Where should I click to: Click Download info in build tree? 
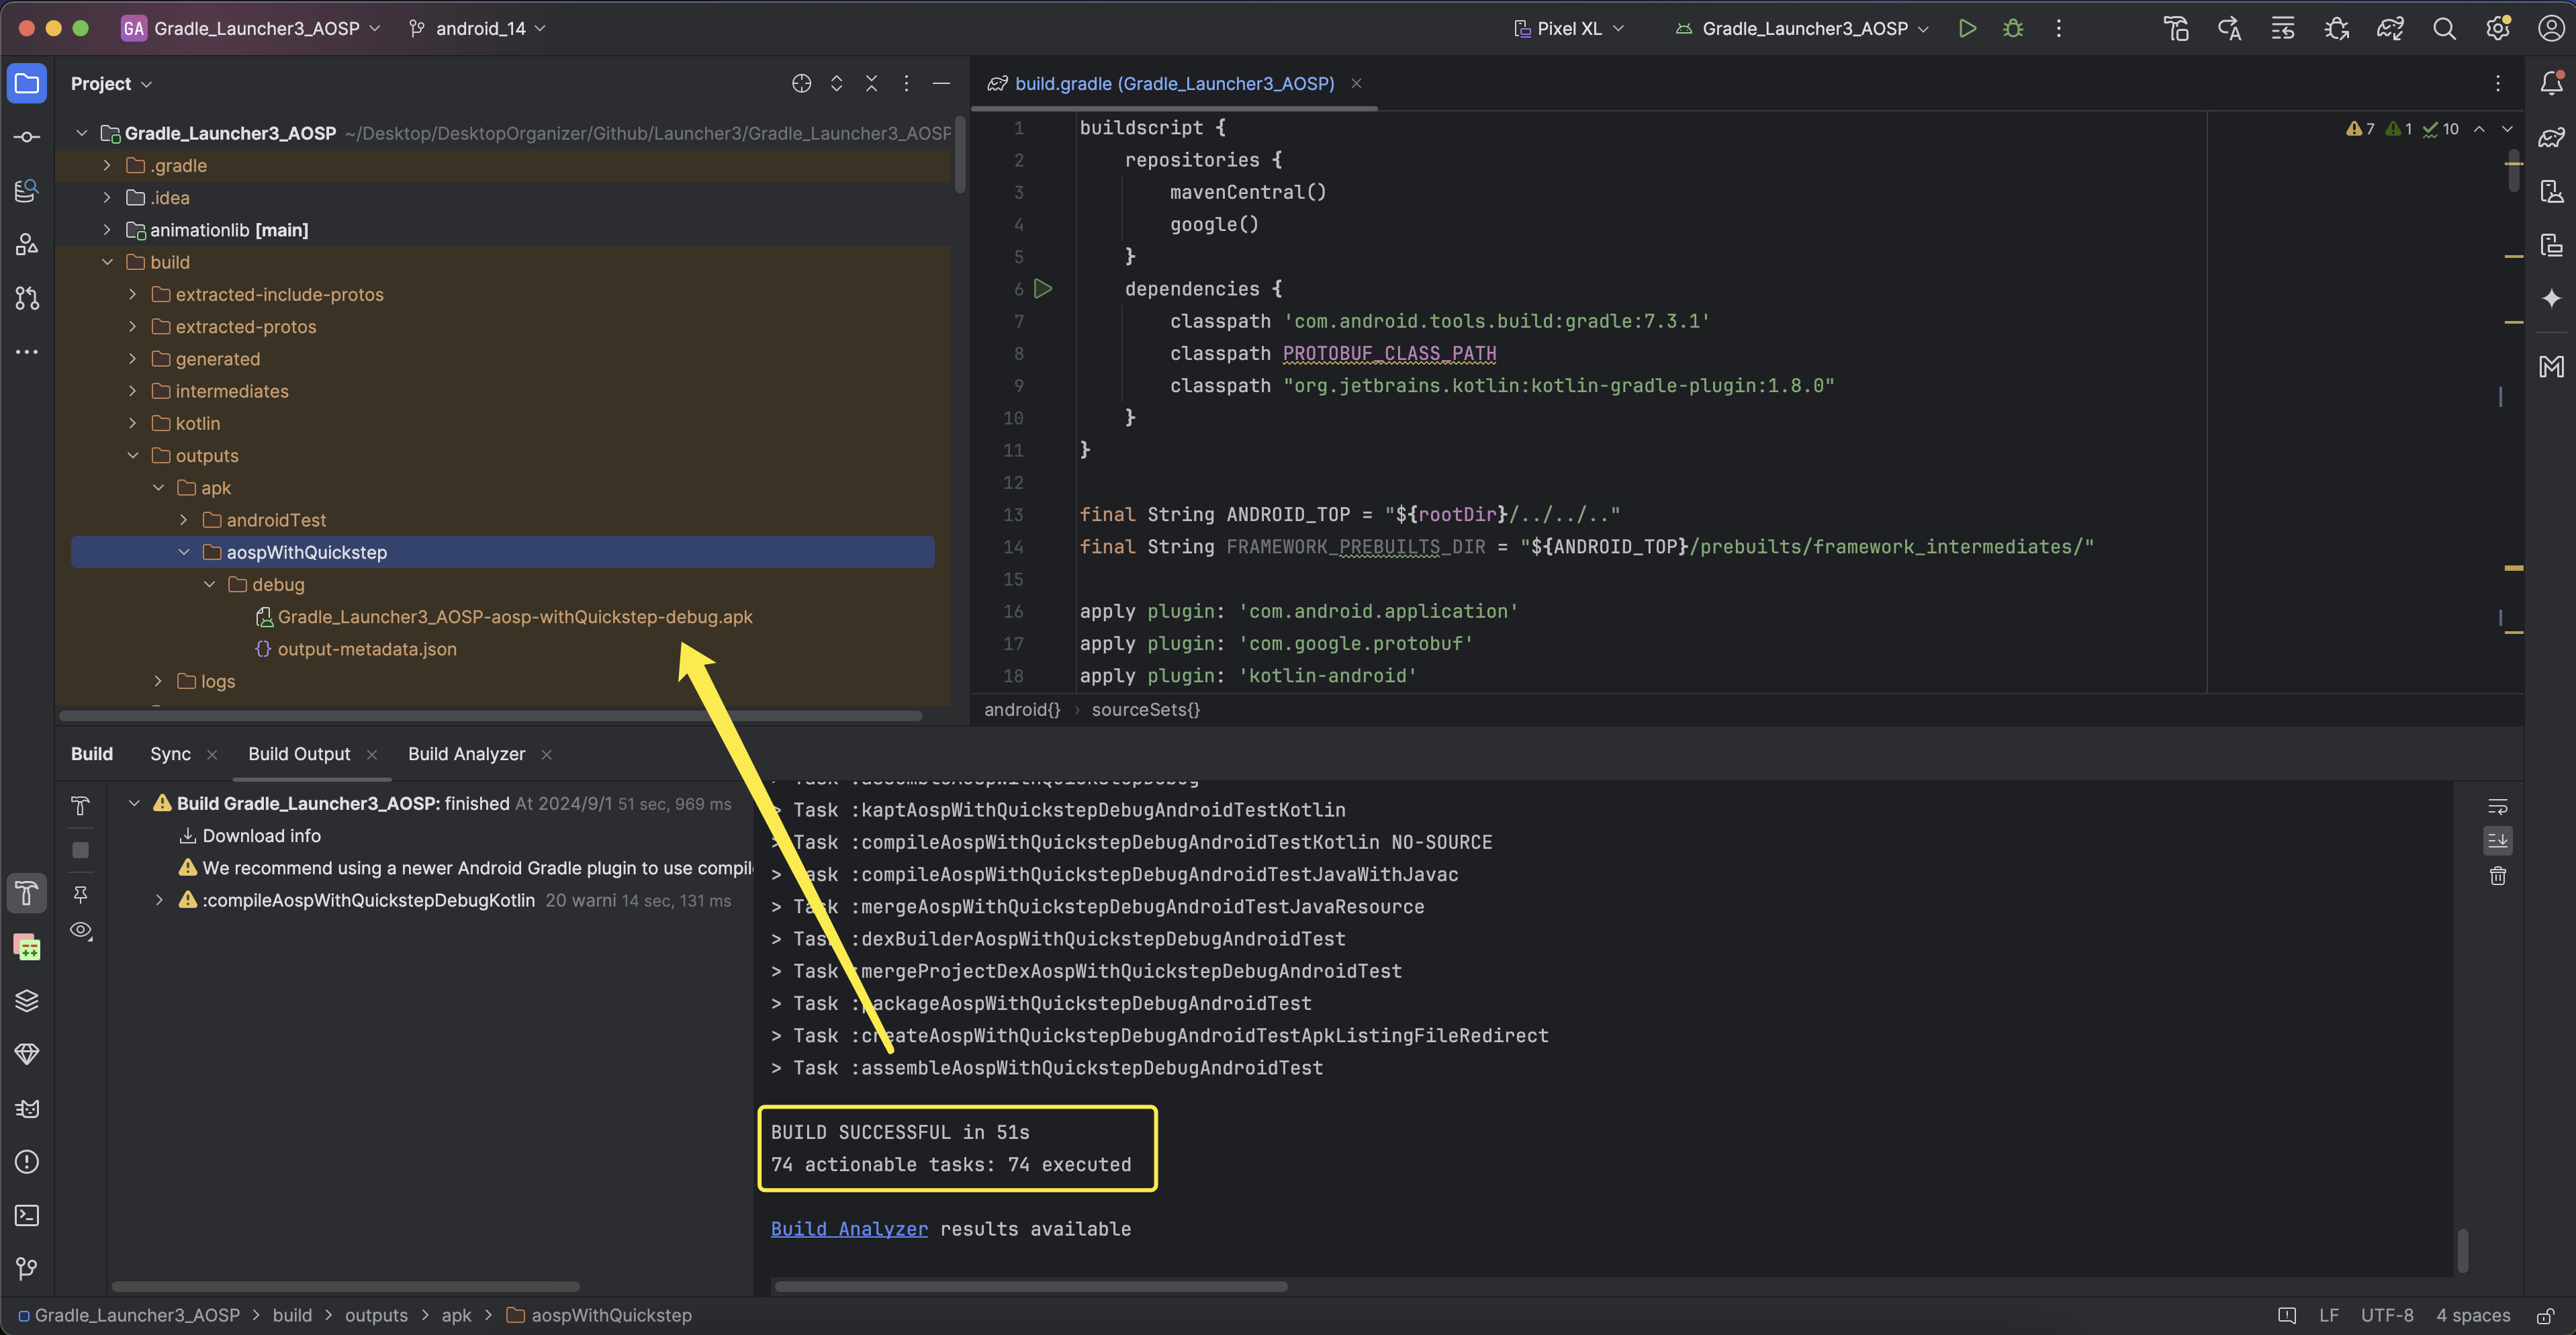(261, 836)
